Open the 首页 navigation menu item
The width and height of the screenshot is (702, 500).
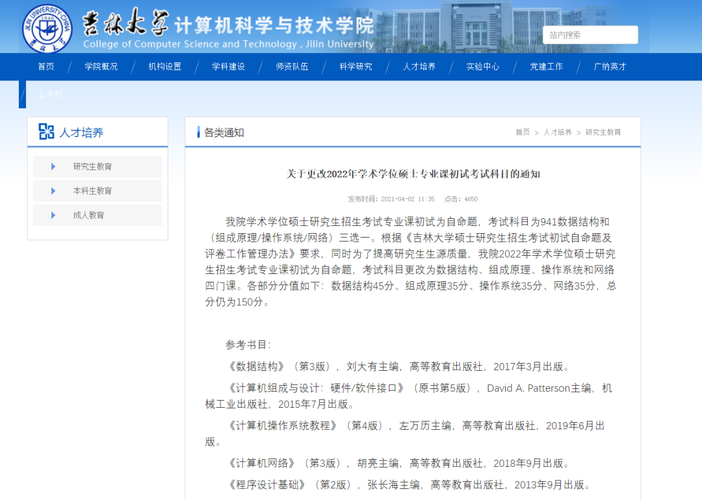tap(46, 66)
